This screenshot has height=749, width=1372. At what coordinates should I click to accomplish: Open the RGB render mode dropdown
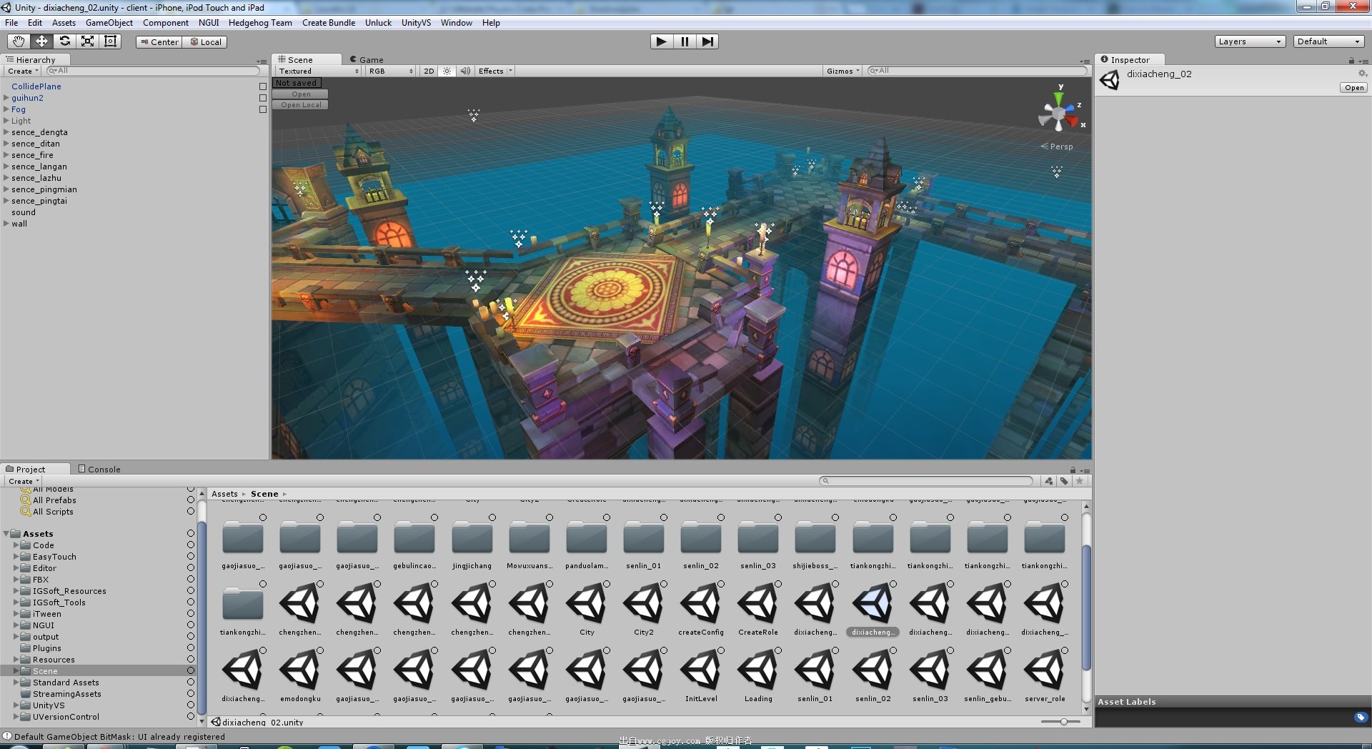pyautogui.click(x=391, y=71)
